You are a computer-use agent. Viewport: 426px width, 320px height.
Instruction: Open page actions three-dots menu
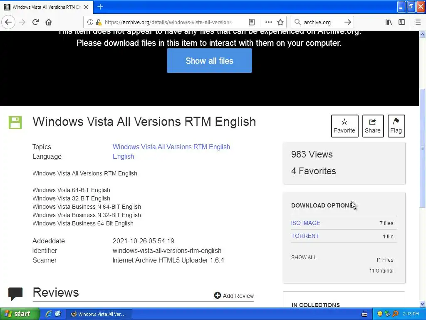coord(268,22)
